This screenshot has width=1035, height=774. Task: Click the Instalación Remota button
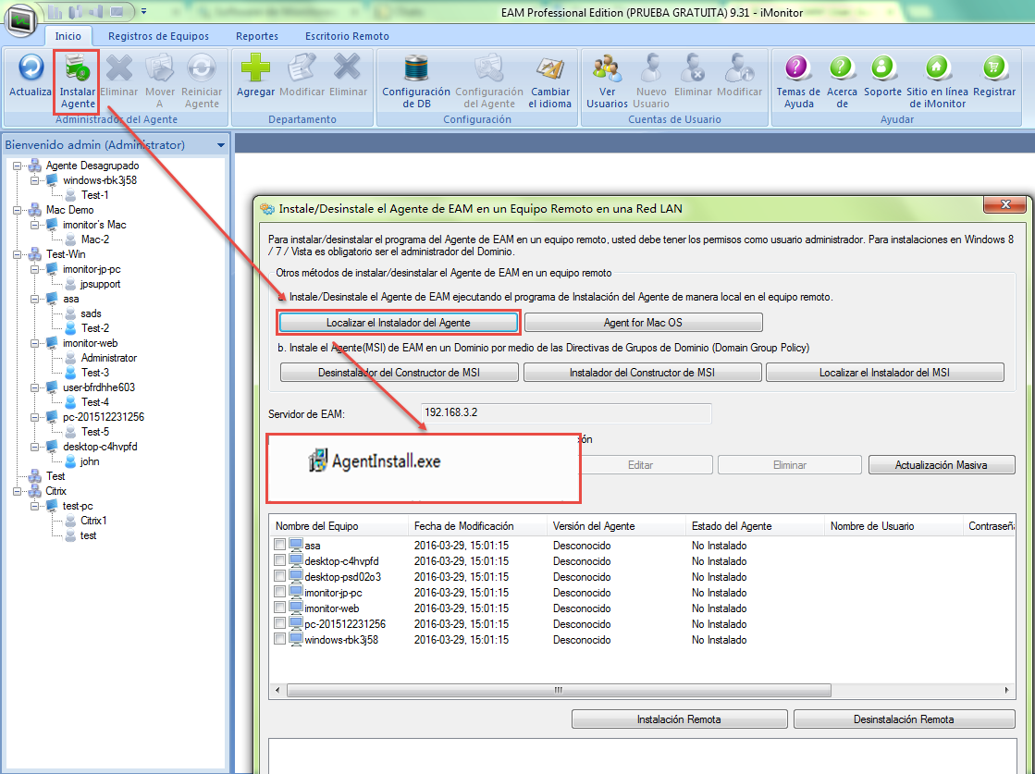679,719
